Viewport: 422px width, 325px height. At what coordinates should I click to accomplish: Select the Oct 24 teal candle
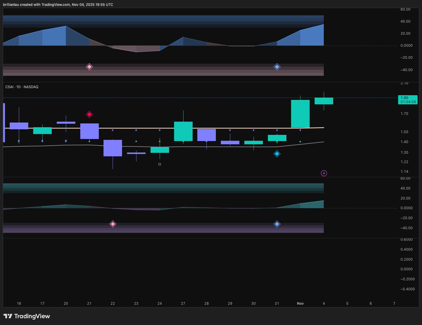160,150
